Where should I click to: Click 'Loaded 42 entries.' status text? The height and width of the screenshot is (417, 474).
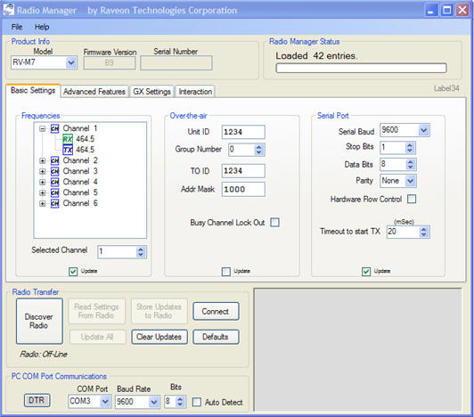pos(316,56)
